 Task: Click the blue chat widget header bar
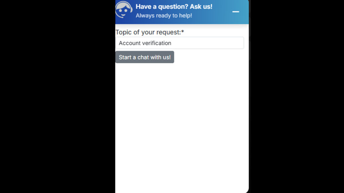[x=182, y=12]
